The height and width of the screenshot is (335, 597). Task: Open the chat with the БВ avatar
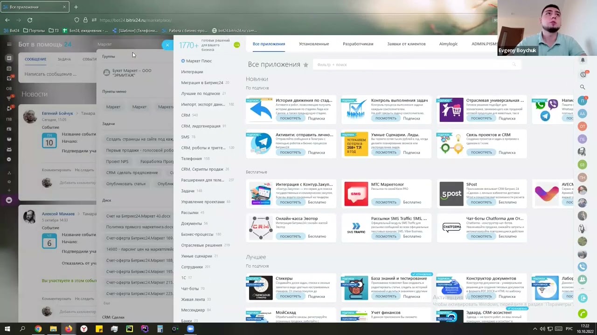582,164
